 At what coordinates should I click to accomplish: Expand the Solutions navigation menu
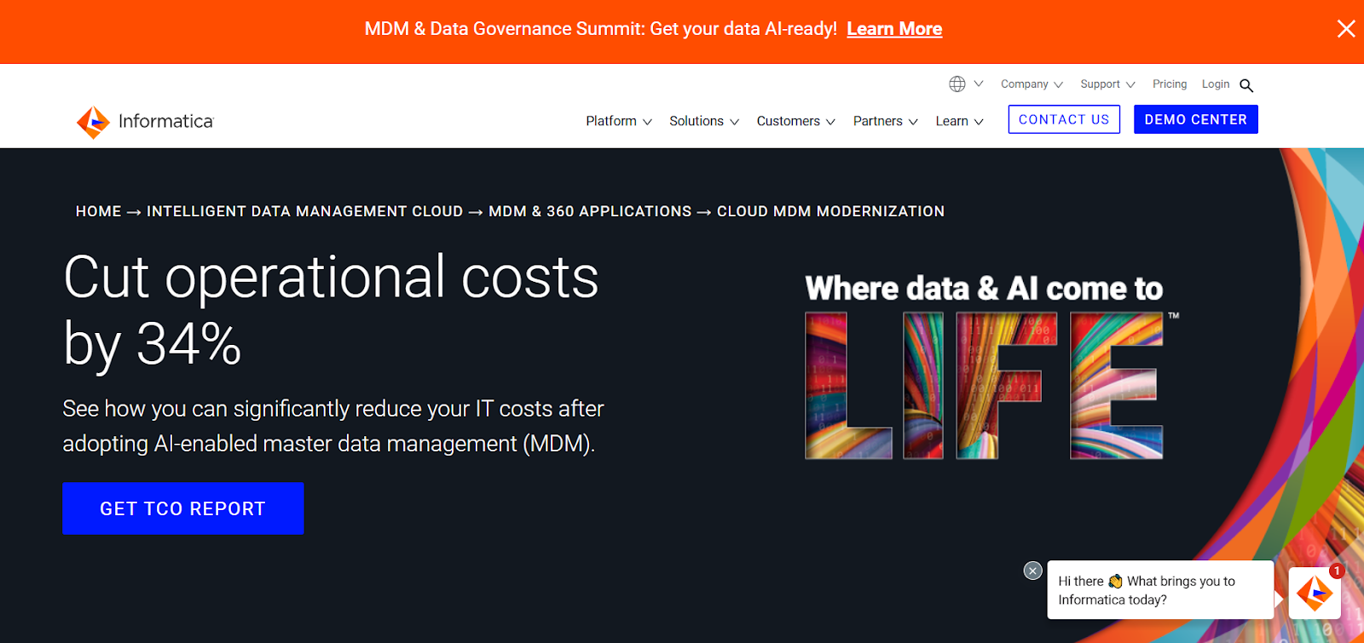pos(704,121)
